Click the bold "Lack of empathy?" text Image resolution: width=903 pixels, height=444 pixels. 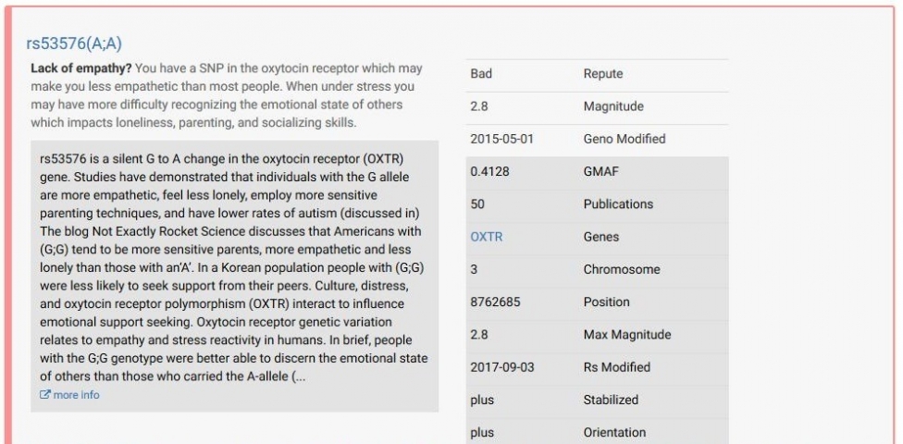[81, 69]
